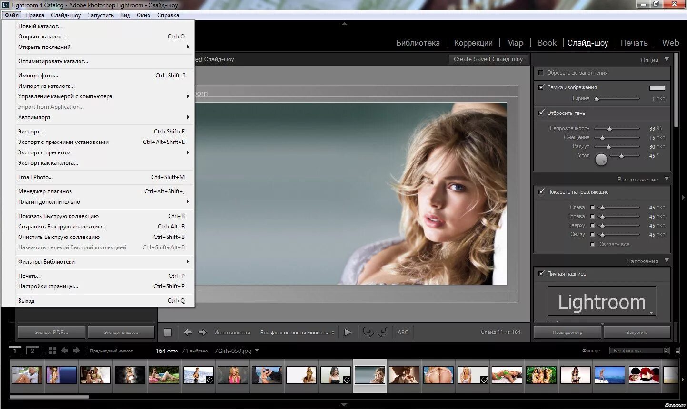Adjust Непрозрачность shadow slider
The image size is (687, 409).
[x=609, y=129]
